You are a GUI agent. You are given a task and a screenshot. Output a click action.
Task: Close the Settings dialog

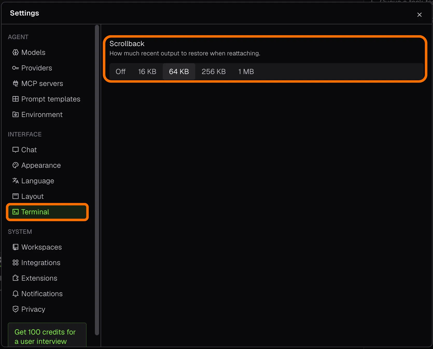(x=420, y=15)
